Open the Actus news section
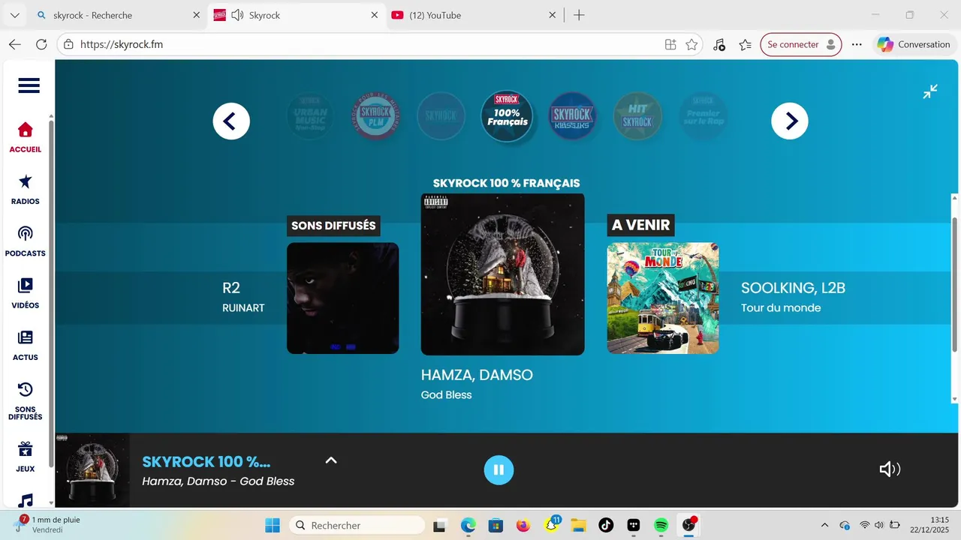 tap(26, 346)
